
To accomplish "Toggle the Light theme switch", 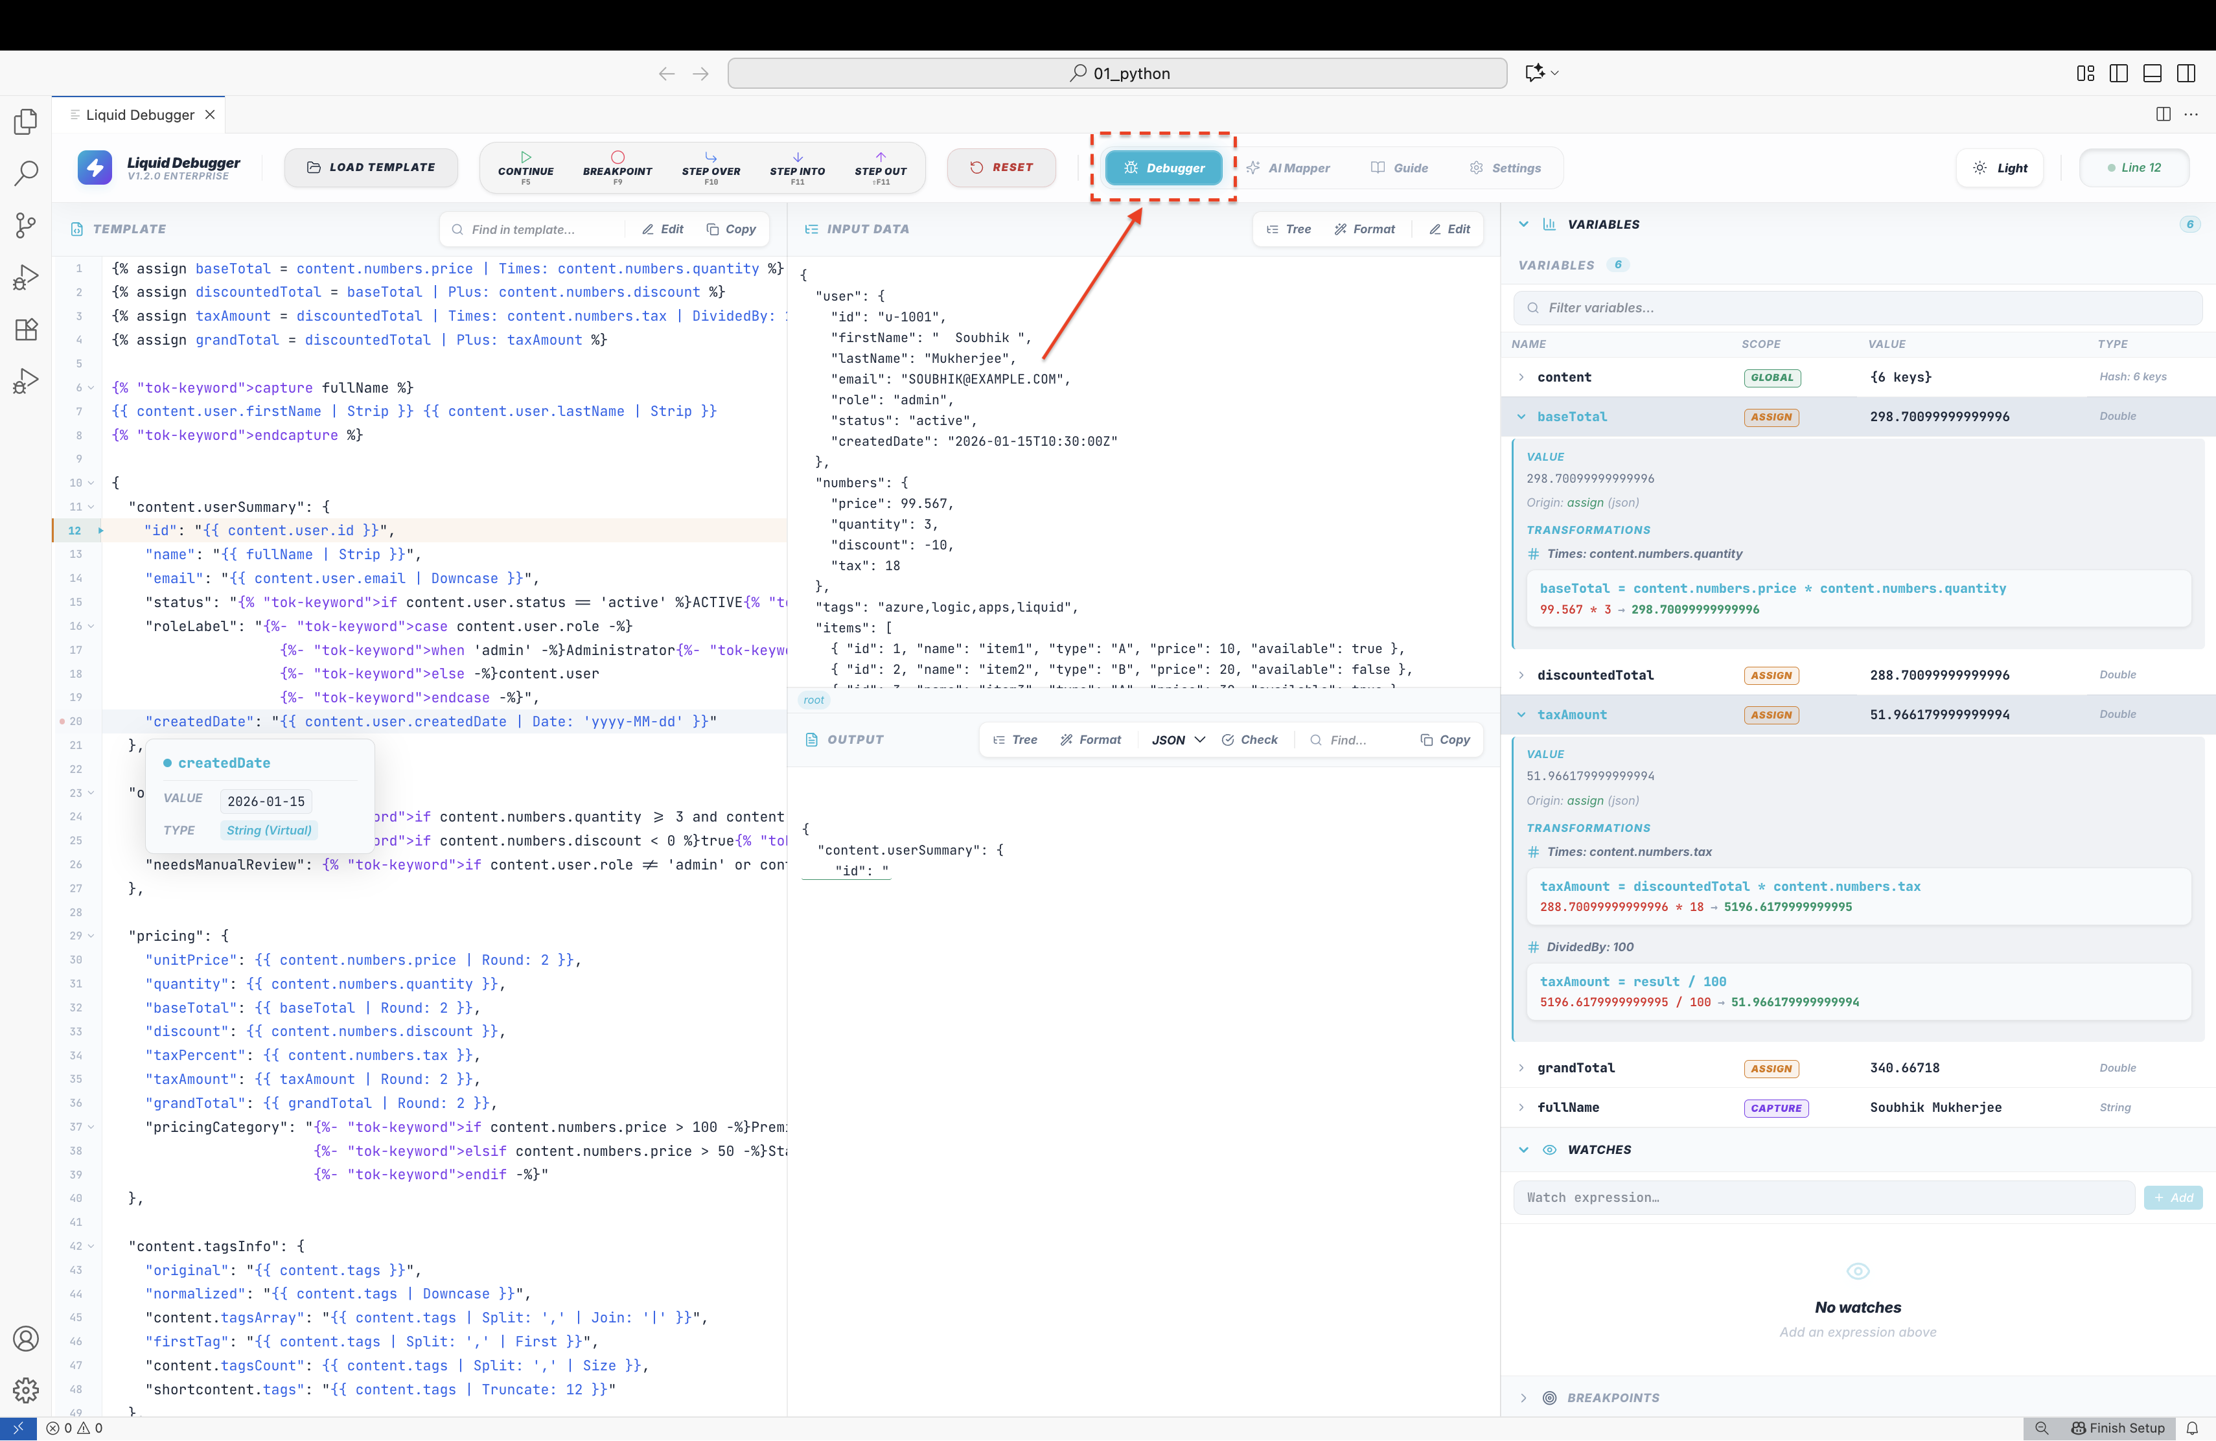I will click(x=2000, y=168).
